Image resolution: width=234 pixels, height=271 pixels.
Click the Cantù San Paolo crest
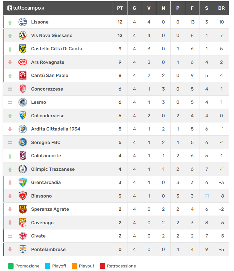coord(23,75)
